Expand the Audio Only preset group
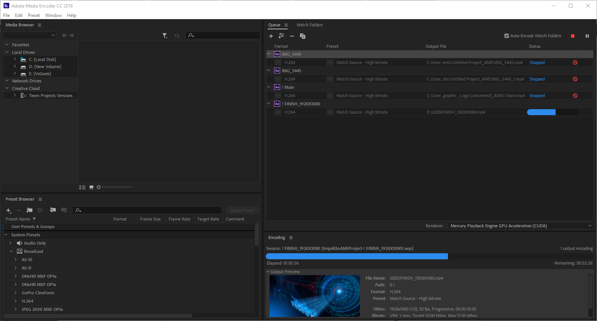The width and height of the screenshot is (597, 321). (11, 243)
